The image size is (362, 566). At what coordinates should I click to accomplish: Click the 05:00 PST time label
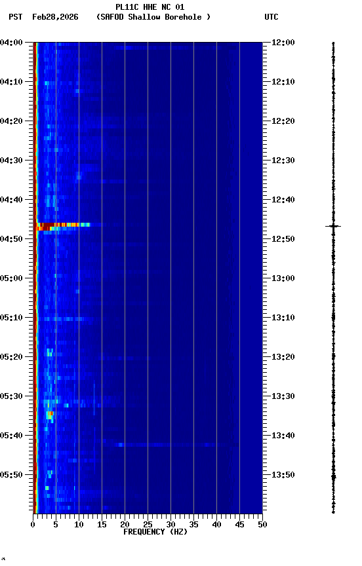(x=11, y=278)
